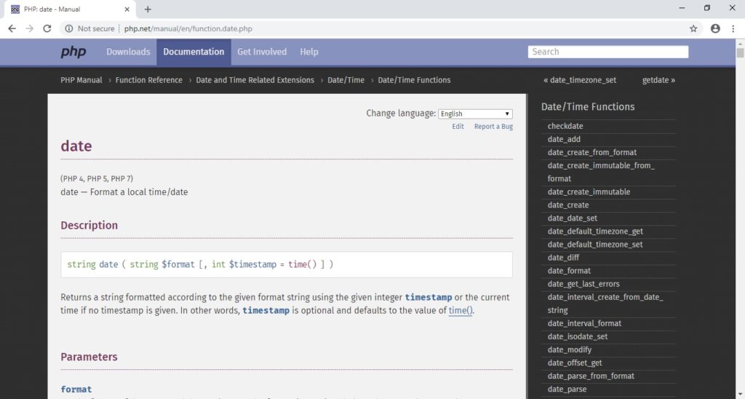Go to the next function getdate »
The width and height of the screenshot is (745, 399).
(x=658, y=80)
